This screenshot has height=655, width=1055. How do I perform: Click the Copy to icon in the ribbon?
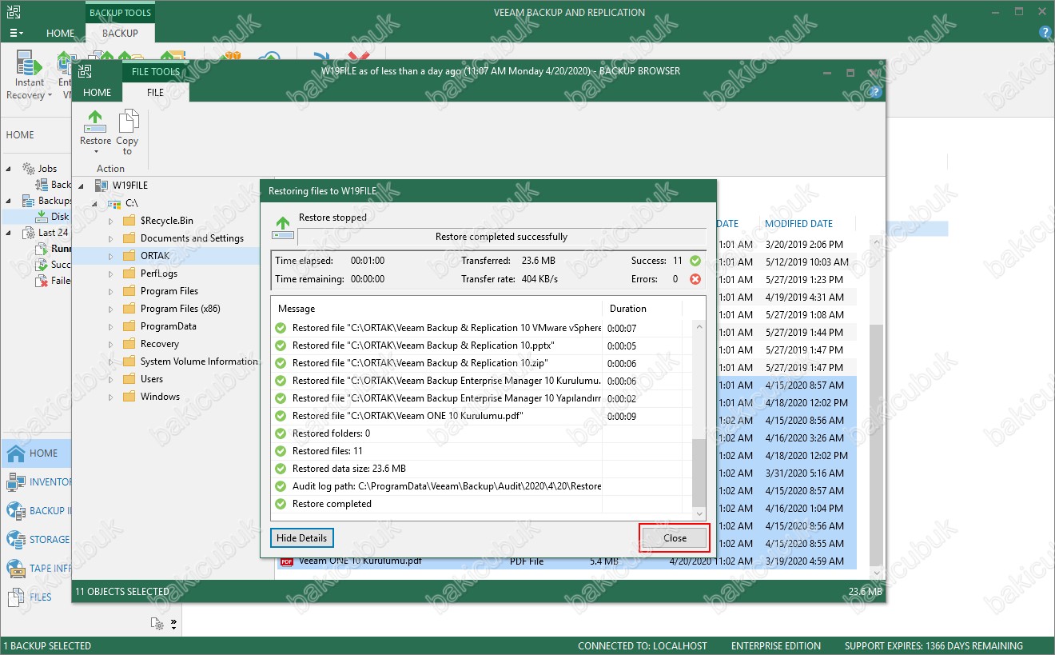point(127,122)
